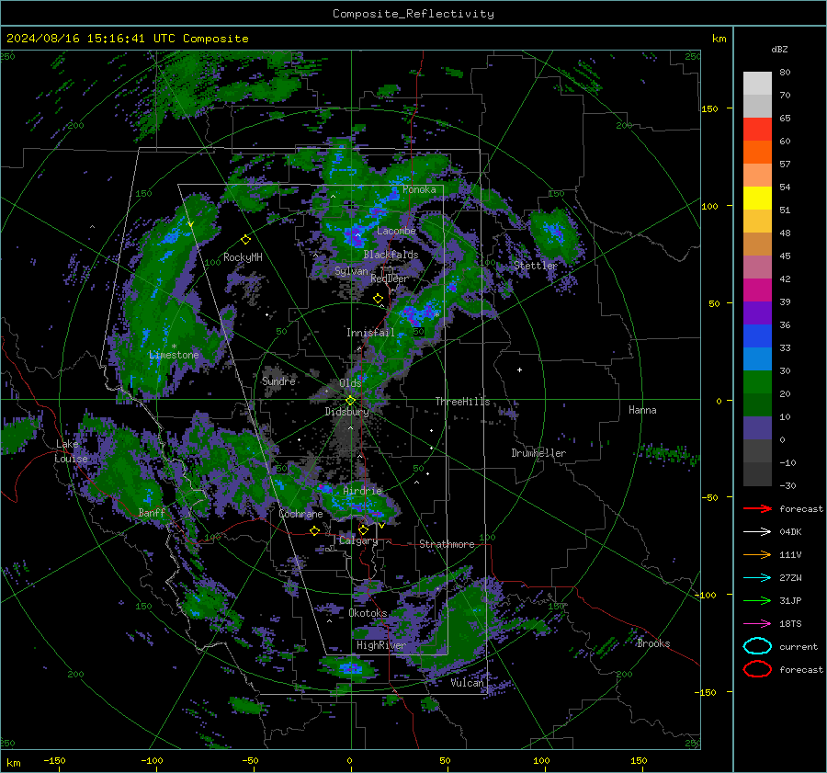Click the dBZ legend heading
This screenshot has height=773, width=827.
click(779, 50)
